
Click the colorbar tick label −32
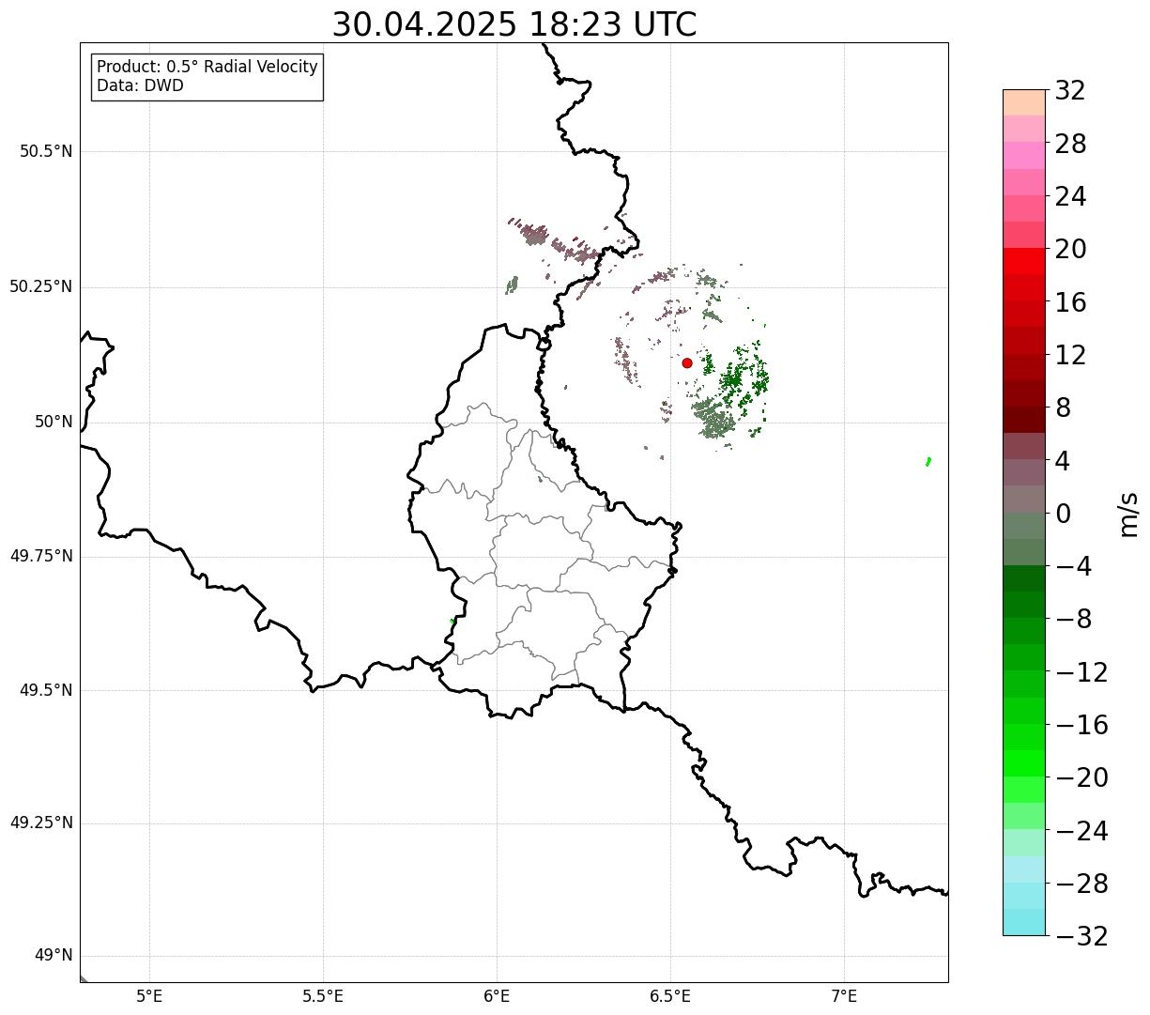click(1081, 936)
